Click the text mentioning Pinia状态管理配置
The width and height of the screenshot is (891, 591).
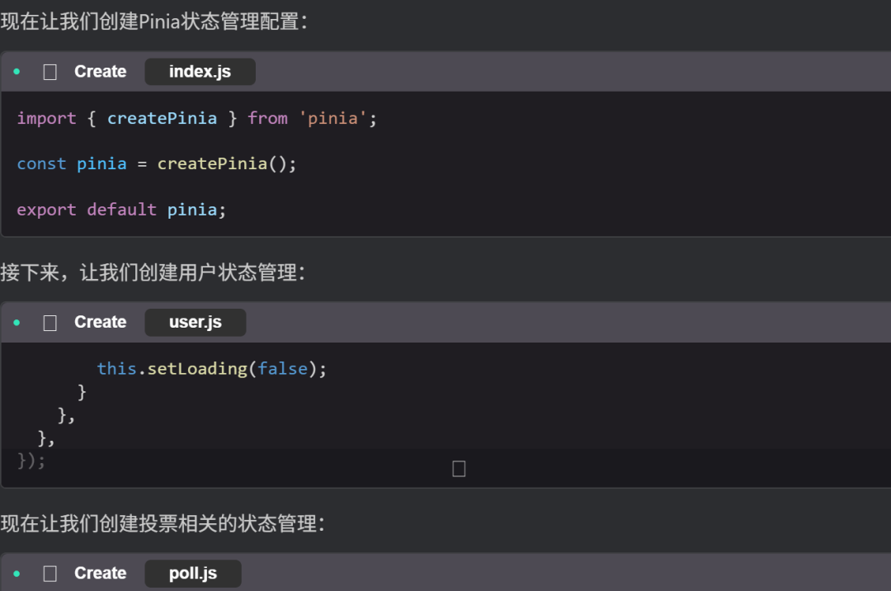(x=153, y=22)
